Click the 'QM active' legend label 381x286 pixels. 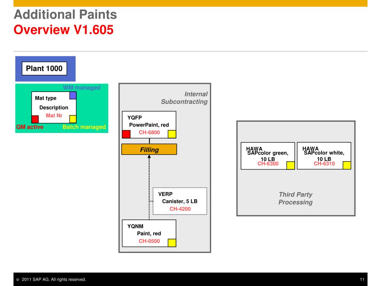[x=30, y=127]
